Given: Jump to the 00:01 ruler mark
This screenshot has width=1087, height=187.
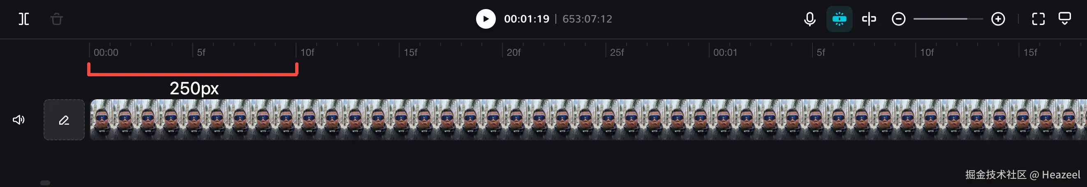Looking at the screenshot, I should click(725, 52).
